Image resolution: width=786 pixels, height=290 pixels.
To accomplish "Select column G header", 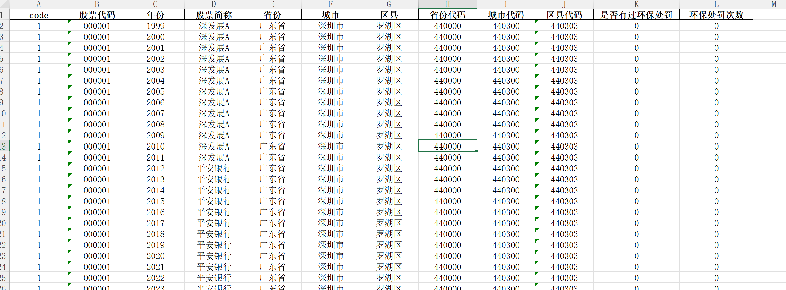I will tap(389, 4).
